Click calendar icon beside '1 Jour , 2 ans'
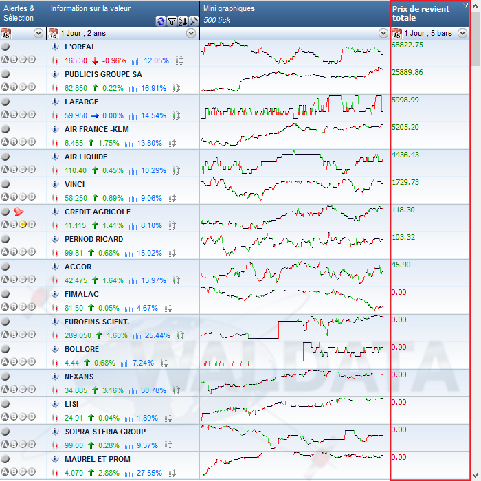This screenshot has width=481, height=481. [54, 34]
